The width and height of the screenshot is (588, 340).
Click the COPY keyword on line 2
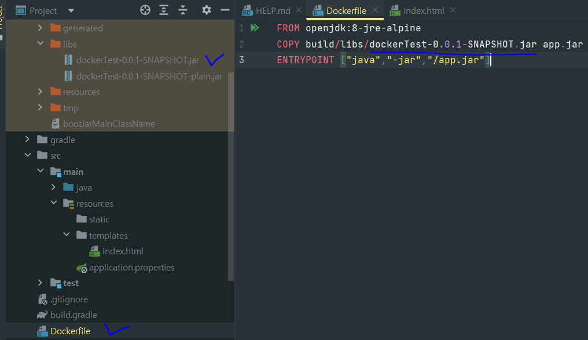click(x=288, y=44)
